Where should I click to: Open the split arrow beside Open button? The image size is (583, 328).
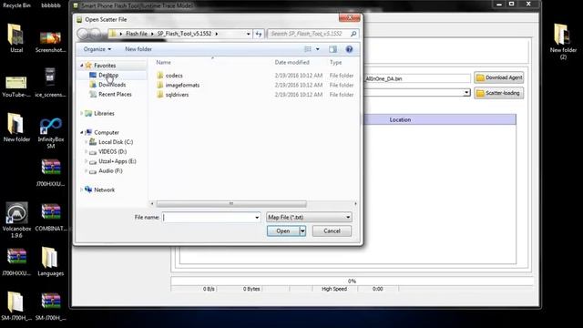point(302,231)
